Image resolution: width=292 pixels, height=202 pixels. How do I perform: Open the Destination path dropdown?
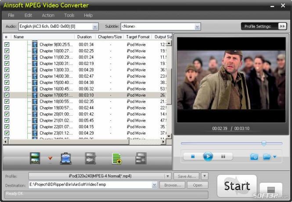pyautogui.click(x=155, y=185)
